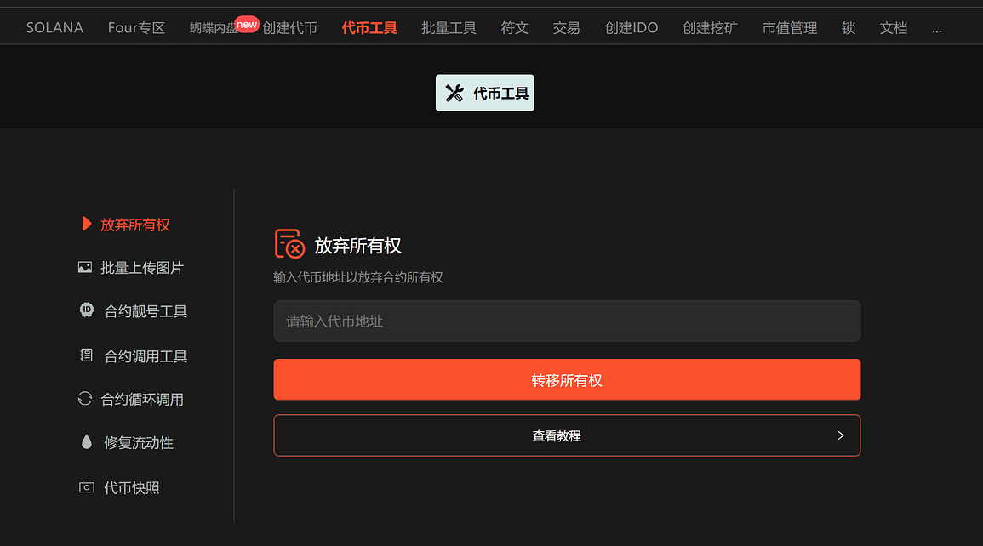Open the 文档 menu item
Screen dimensions: 983x546
894,27
